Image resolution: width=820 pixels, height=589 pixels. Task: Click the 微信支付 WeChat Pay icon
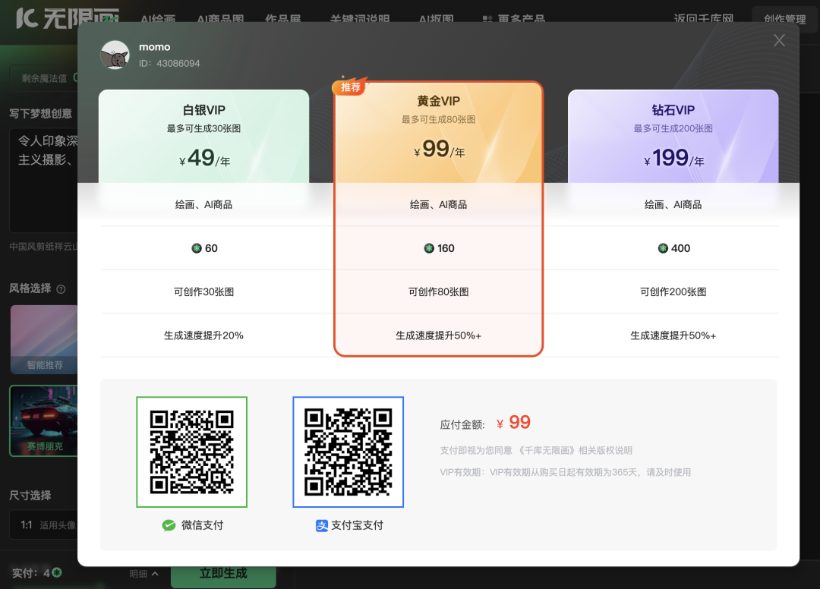[x=169, y=524]
